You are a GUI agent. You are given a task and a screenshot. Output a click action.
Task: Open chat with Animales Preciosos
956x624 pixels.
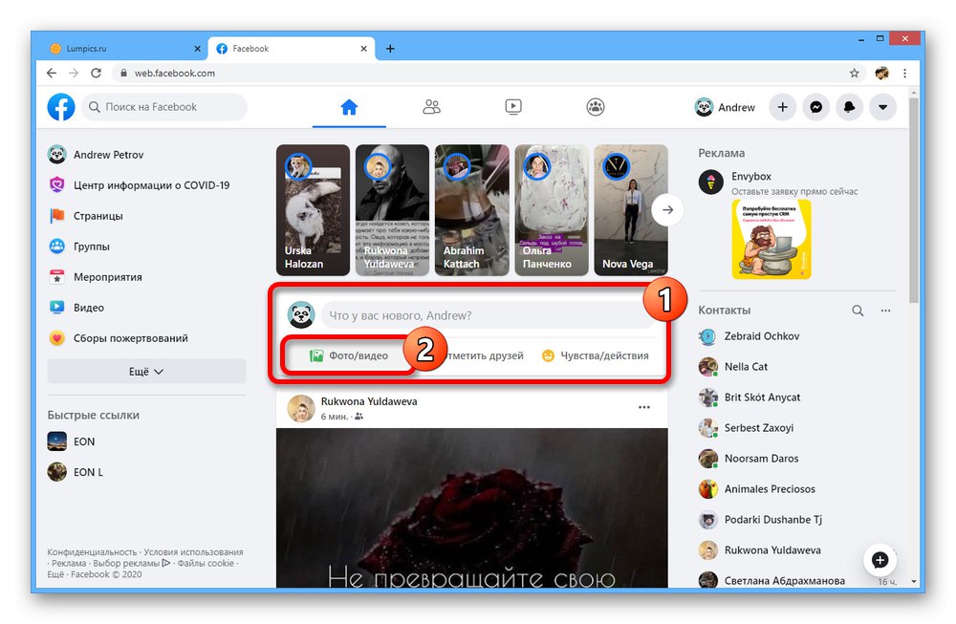point(795,488)
